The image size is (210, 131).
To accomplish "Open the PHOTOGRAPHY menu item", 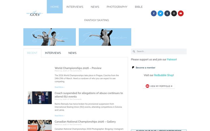I will coord(117,7).
